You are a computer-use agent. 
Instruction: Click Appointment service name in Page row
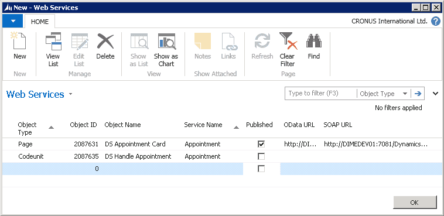click(x=203, y=144)
